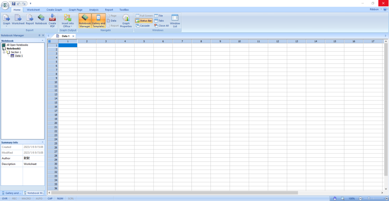389x201 pixels.
Task: Click the Export Notebook icon
Action: (41, 20)
